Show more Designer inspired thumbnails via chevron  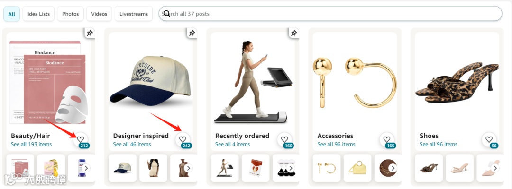pos(188,168)
